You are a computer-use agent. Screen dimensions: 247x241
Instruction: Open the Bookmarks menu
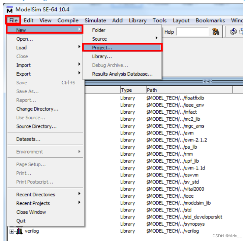(x=210, y=20)
